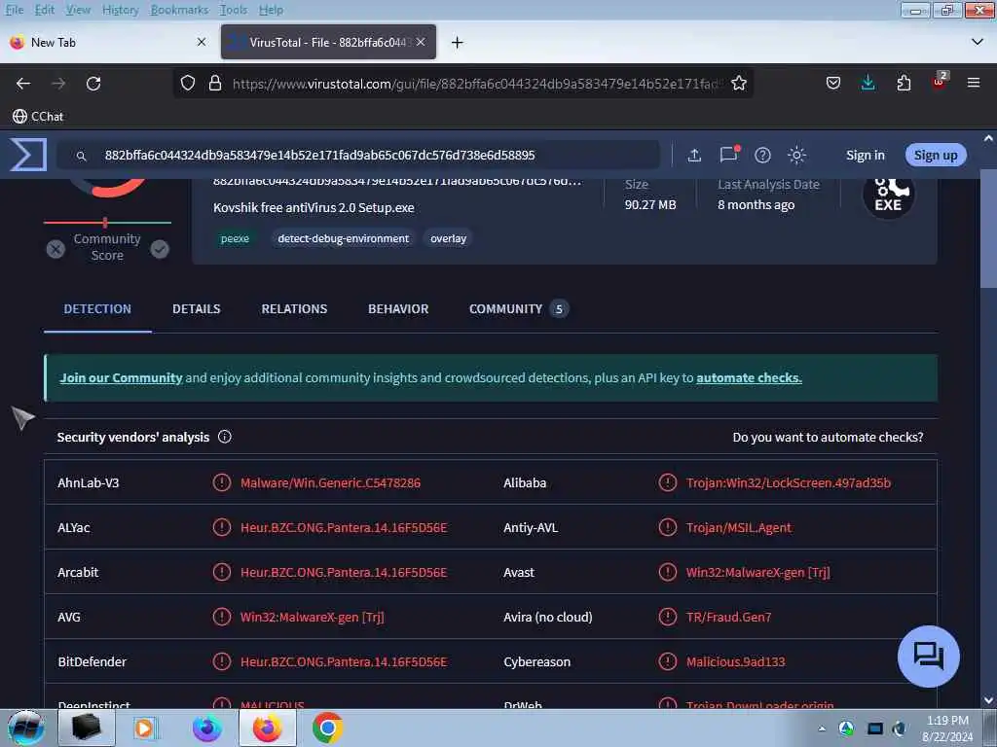The width and height of the screenshot is (997, 747).
Task: Switch to the COMMUNITY tab
Action: pos(518,308)
